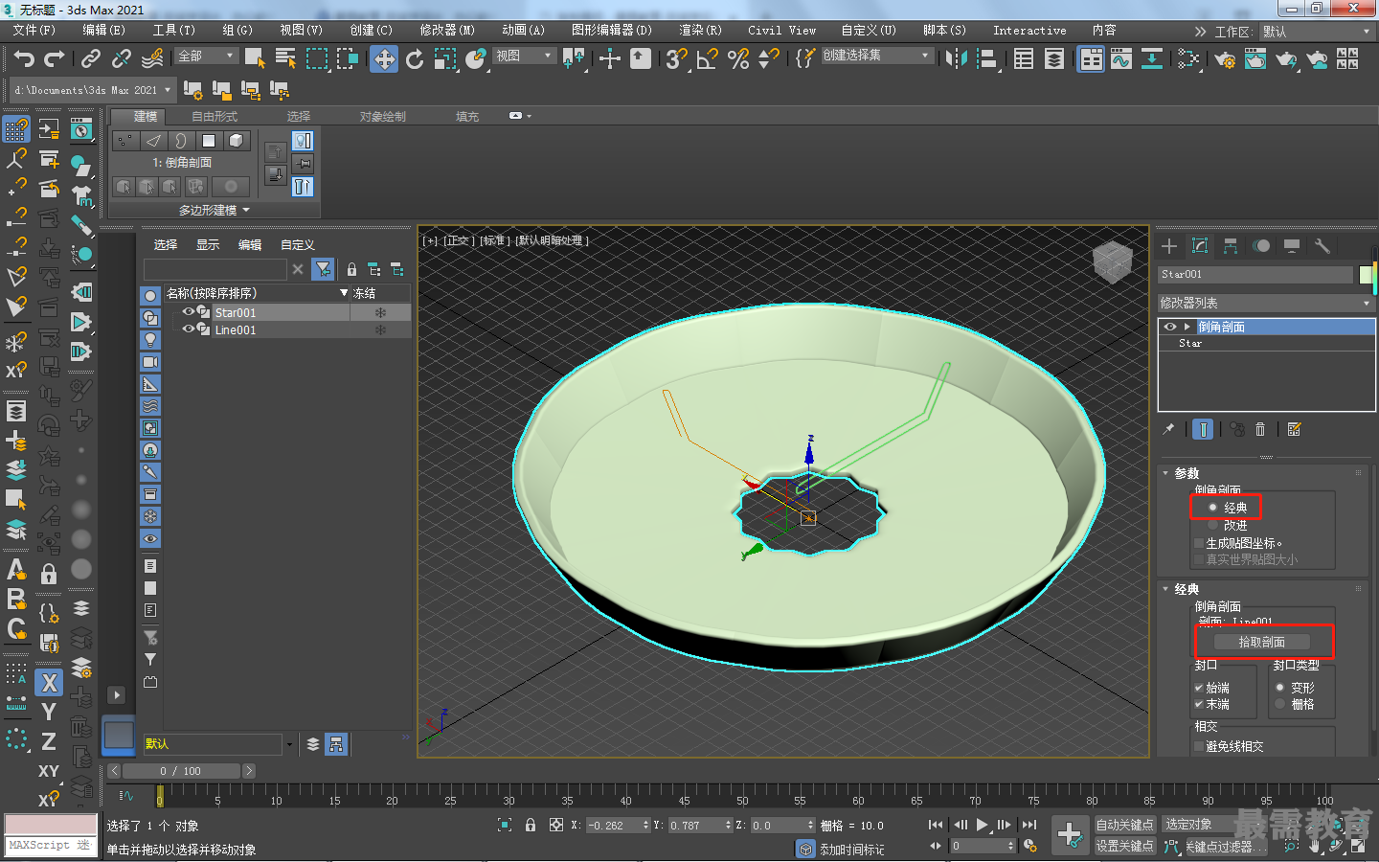Viewport: 1379px width, 862px height.
Task: Open the Hierarchy panel tab icon
Action: 1231,246
